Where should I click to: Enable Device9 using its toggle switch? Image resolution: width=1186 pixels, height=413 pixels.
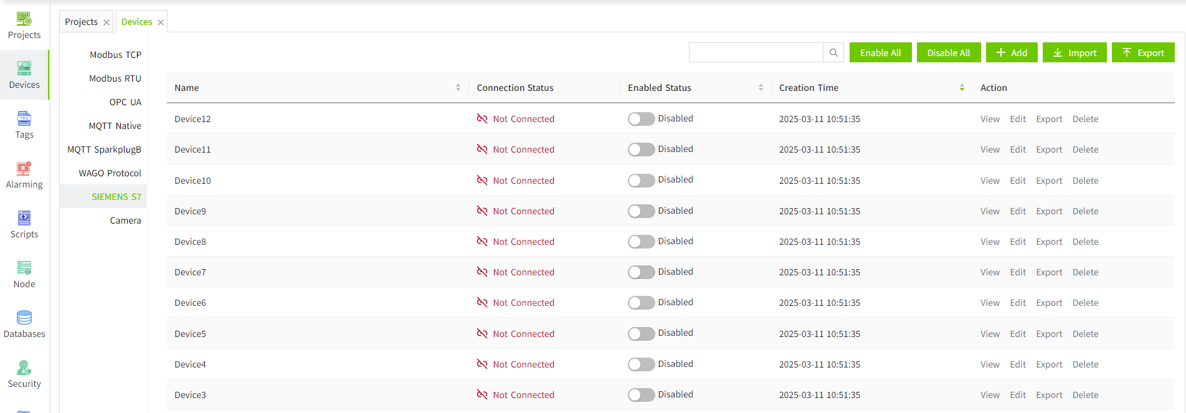pos(641,211)
